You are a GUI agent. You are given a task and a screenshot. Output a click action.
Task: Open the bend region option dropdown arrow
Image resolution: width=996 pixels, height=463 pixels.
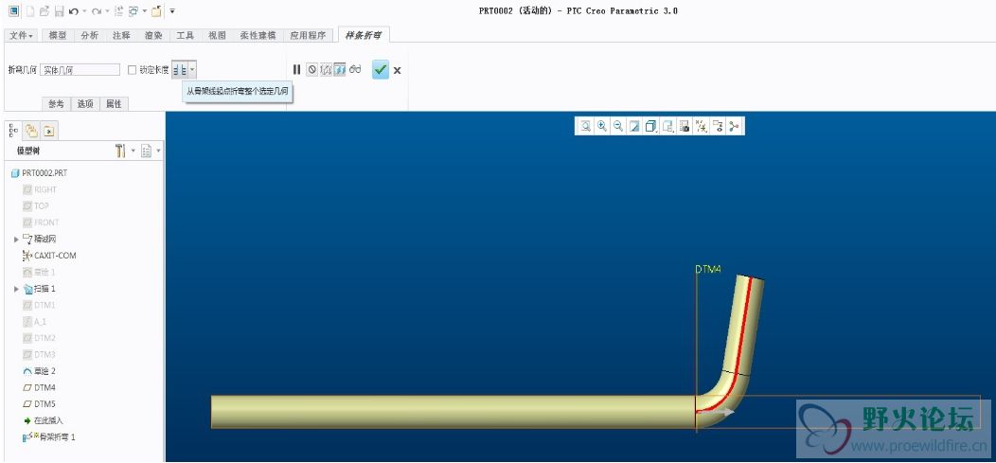pos(192,70)
